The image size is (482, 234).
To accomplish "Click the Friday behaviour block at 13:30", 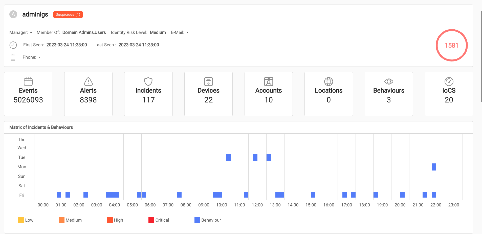I will coord(280,195).
